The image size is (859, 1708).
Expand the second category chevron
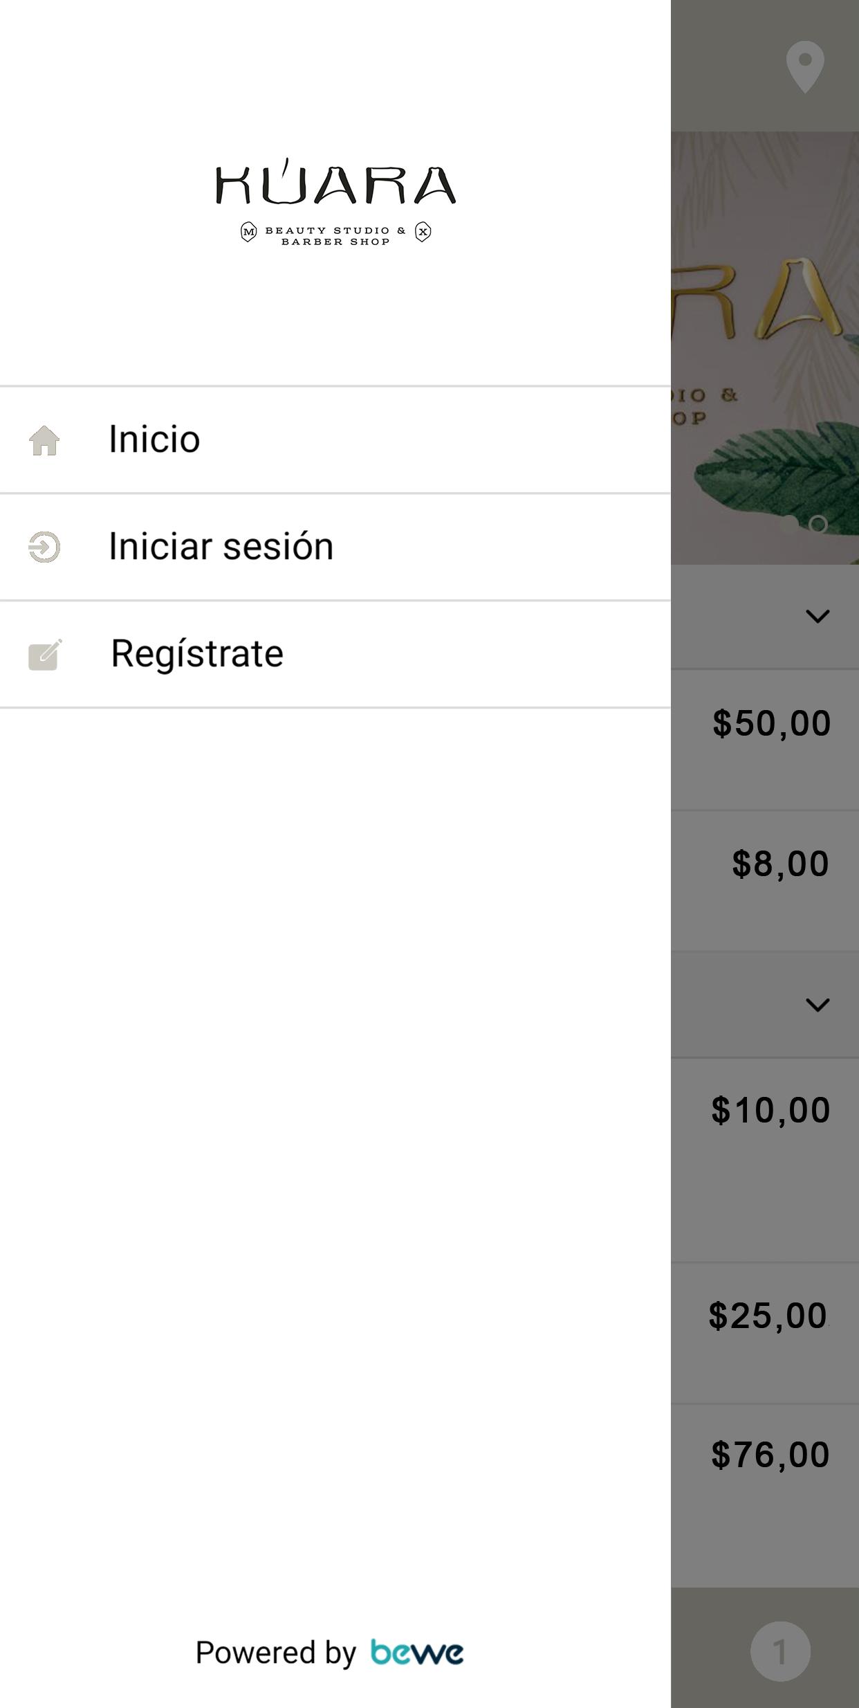point(818,1004)
